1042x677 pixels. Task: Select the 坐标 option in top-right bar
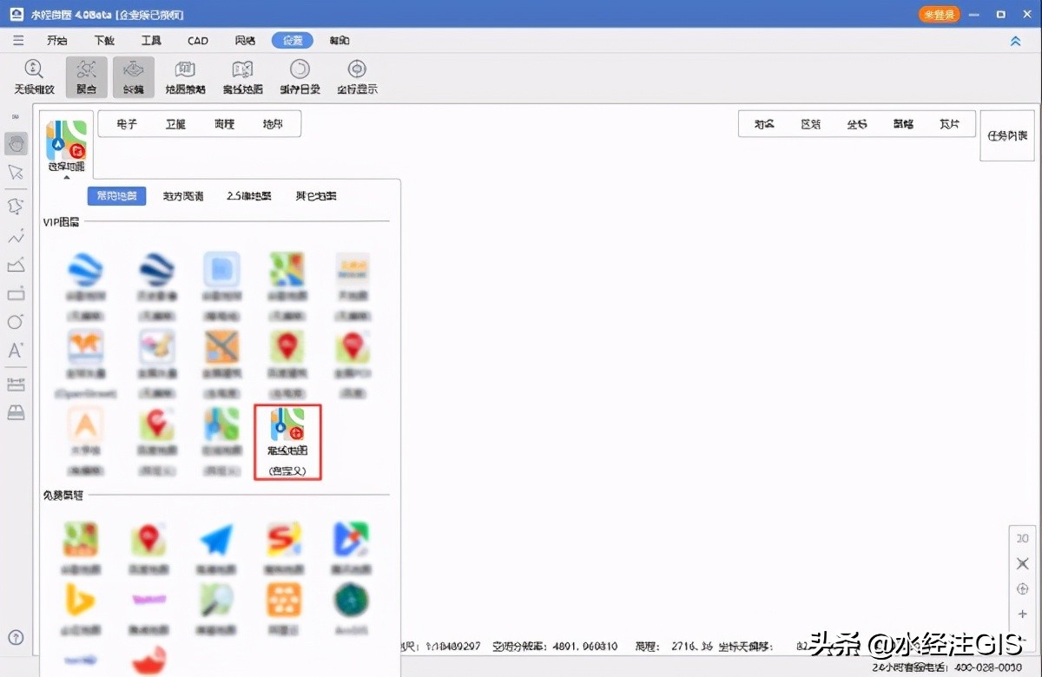pos(857,124)
